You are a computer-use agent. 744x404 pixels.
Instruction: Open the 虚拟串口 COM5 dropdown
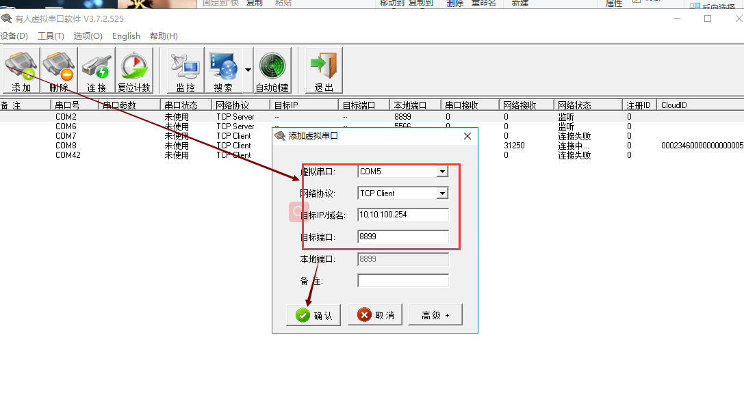click(x=442, y=172)
